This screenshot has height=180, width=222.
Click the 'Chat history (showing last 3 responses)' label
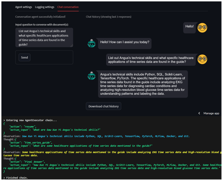pyautogui.click(x=108, y=17)
